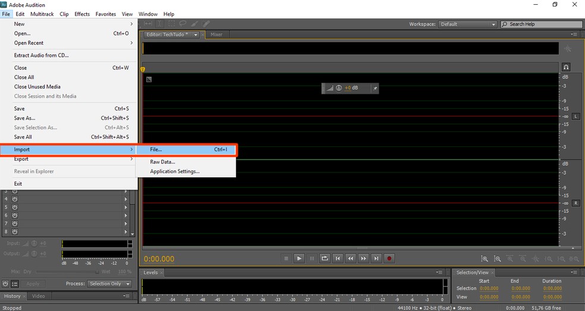Jump to the previous marker button
The height and width of the screenshot is (311, 585).
[x=338, y=258]
